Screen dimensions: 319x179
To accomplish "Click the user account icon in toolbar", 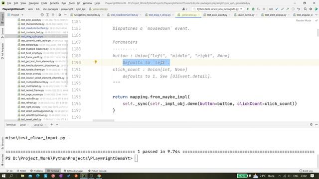I will point(185,9).
